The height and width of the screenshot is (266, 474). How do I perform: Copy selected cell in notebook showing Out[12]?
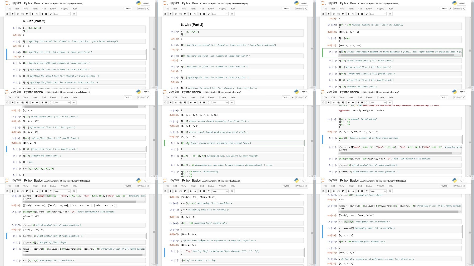(22, 102)
